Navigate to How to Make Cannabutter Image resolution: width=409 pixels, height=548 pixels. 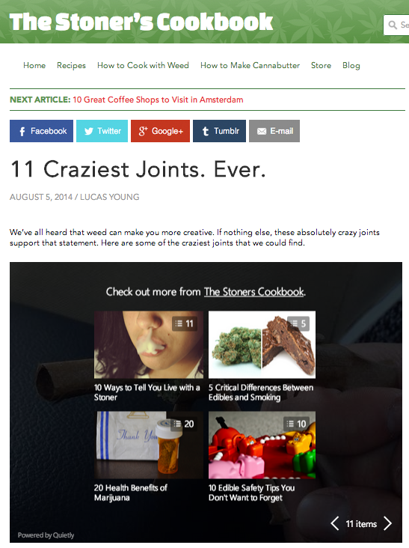[x=250, y=65]
